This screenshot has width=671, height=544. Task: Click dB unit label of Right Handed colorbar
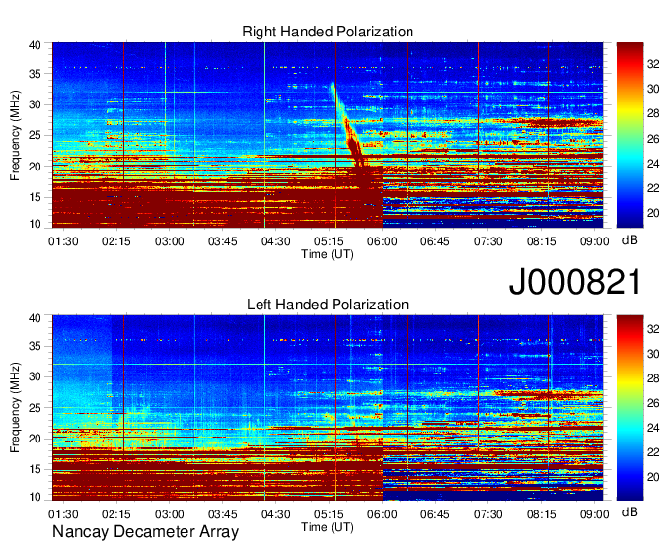(x=630, y=240)
